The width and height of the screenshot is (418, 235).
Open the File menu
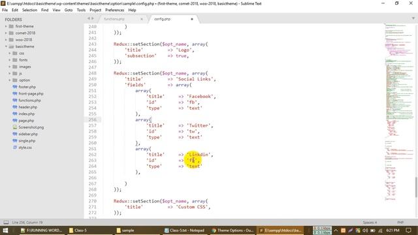tap(5, 10)
